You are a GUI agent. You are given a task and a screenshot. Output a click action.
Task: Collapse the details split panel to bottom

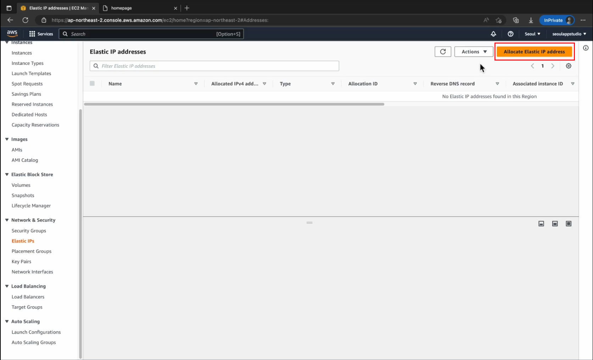tap(541, 224)
